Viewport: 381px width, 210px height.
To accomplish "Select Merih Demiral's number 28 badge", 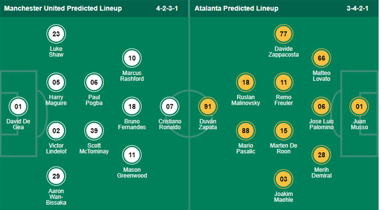I will [321, 155].
